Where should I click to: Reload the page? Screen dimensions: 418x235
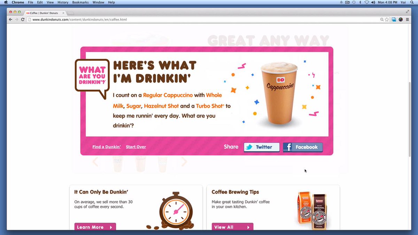[23, 19]
